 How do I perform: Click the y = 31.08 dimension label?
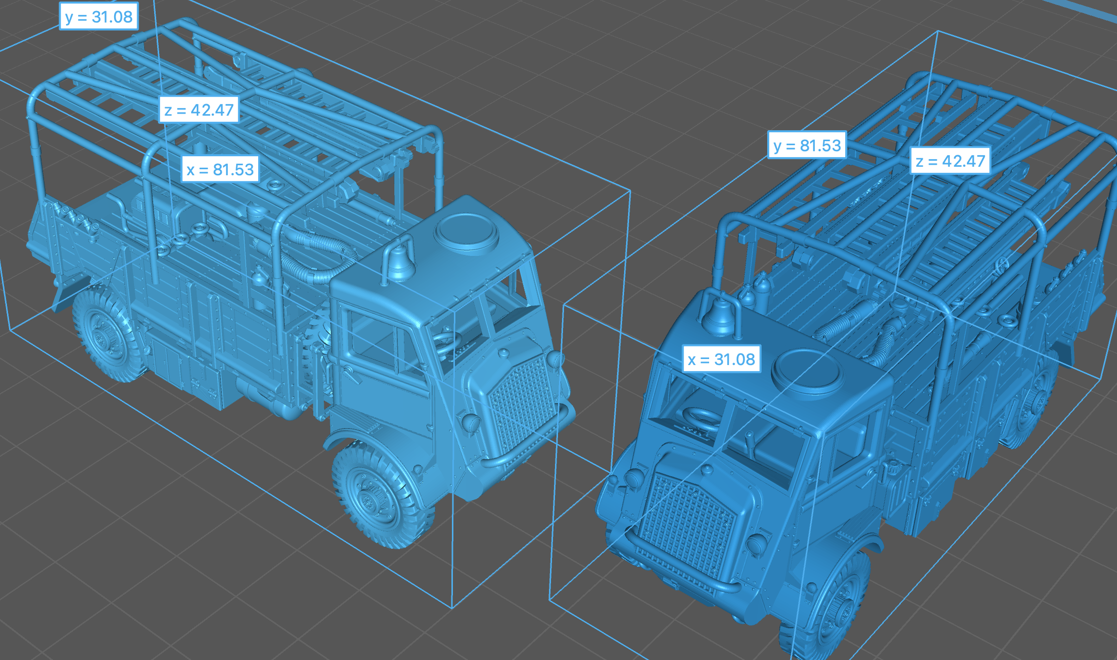[x=99, y=17]
